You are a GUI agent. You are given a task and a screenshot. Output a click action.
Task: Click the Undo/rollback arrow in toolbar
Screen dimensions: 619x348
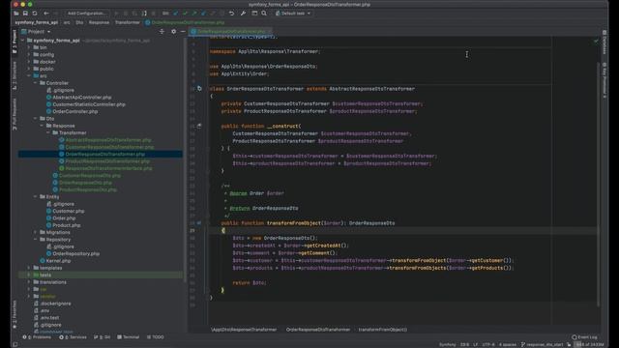tap(232, 14)
